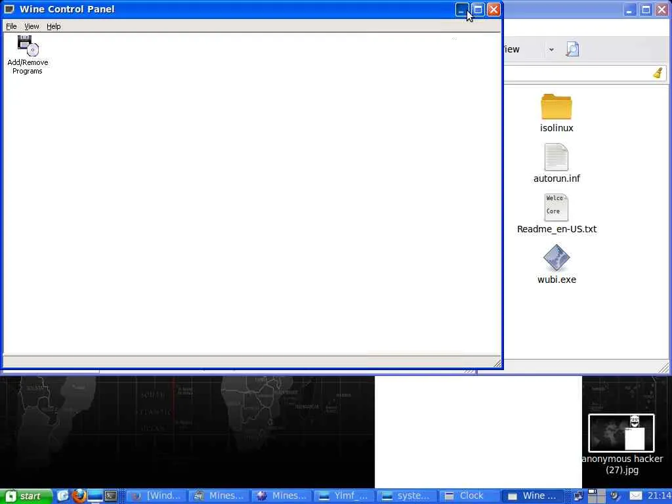This screenshot has height=504, width=672.
Task: Launch Firefox from the quick launch bar
Action: coord(79,496)
